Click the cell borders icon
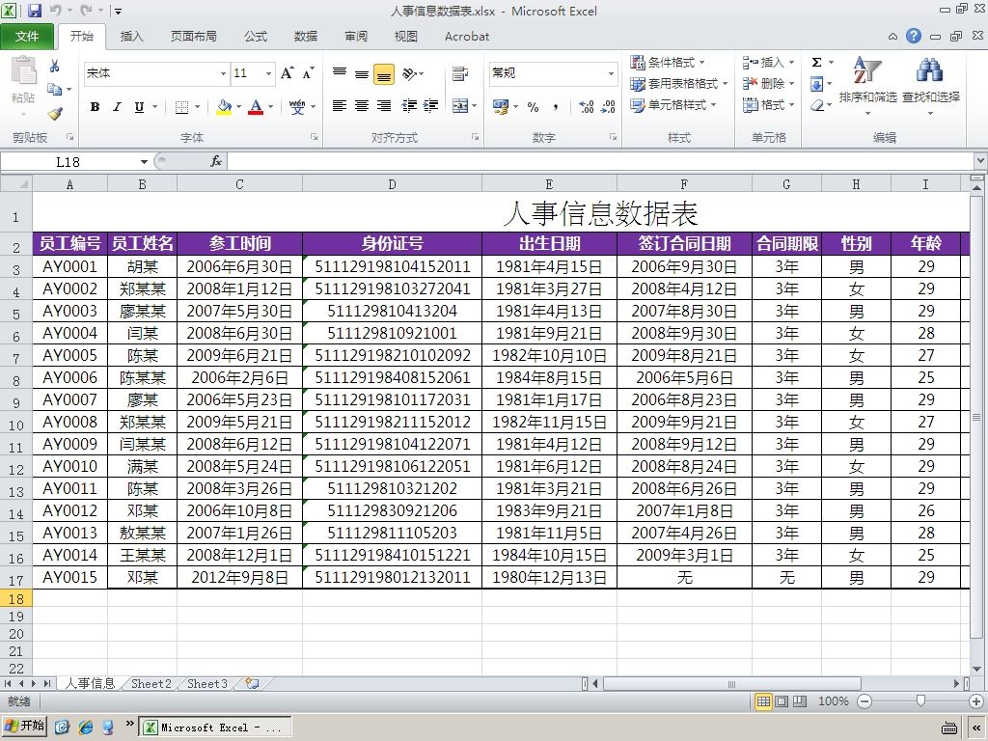 point(181,107)
